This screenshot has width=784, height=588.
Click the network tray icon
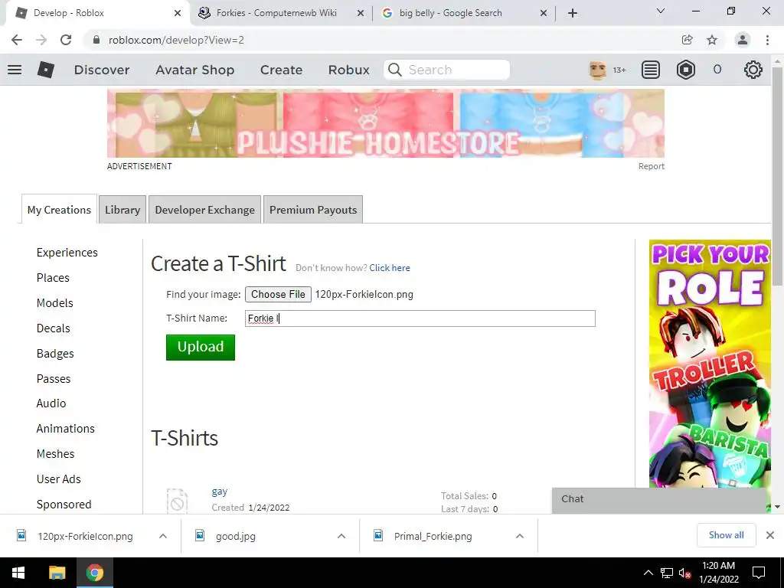tap(667, 573)
